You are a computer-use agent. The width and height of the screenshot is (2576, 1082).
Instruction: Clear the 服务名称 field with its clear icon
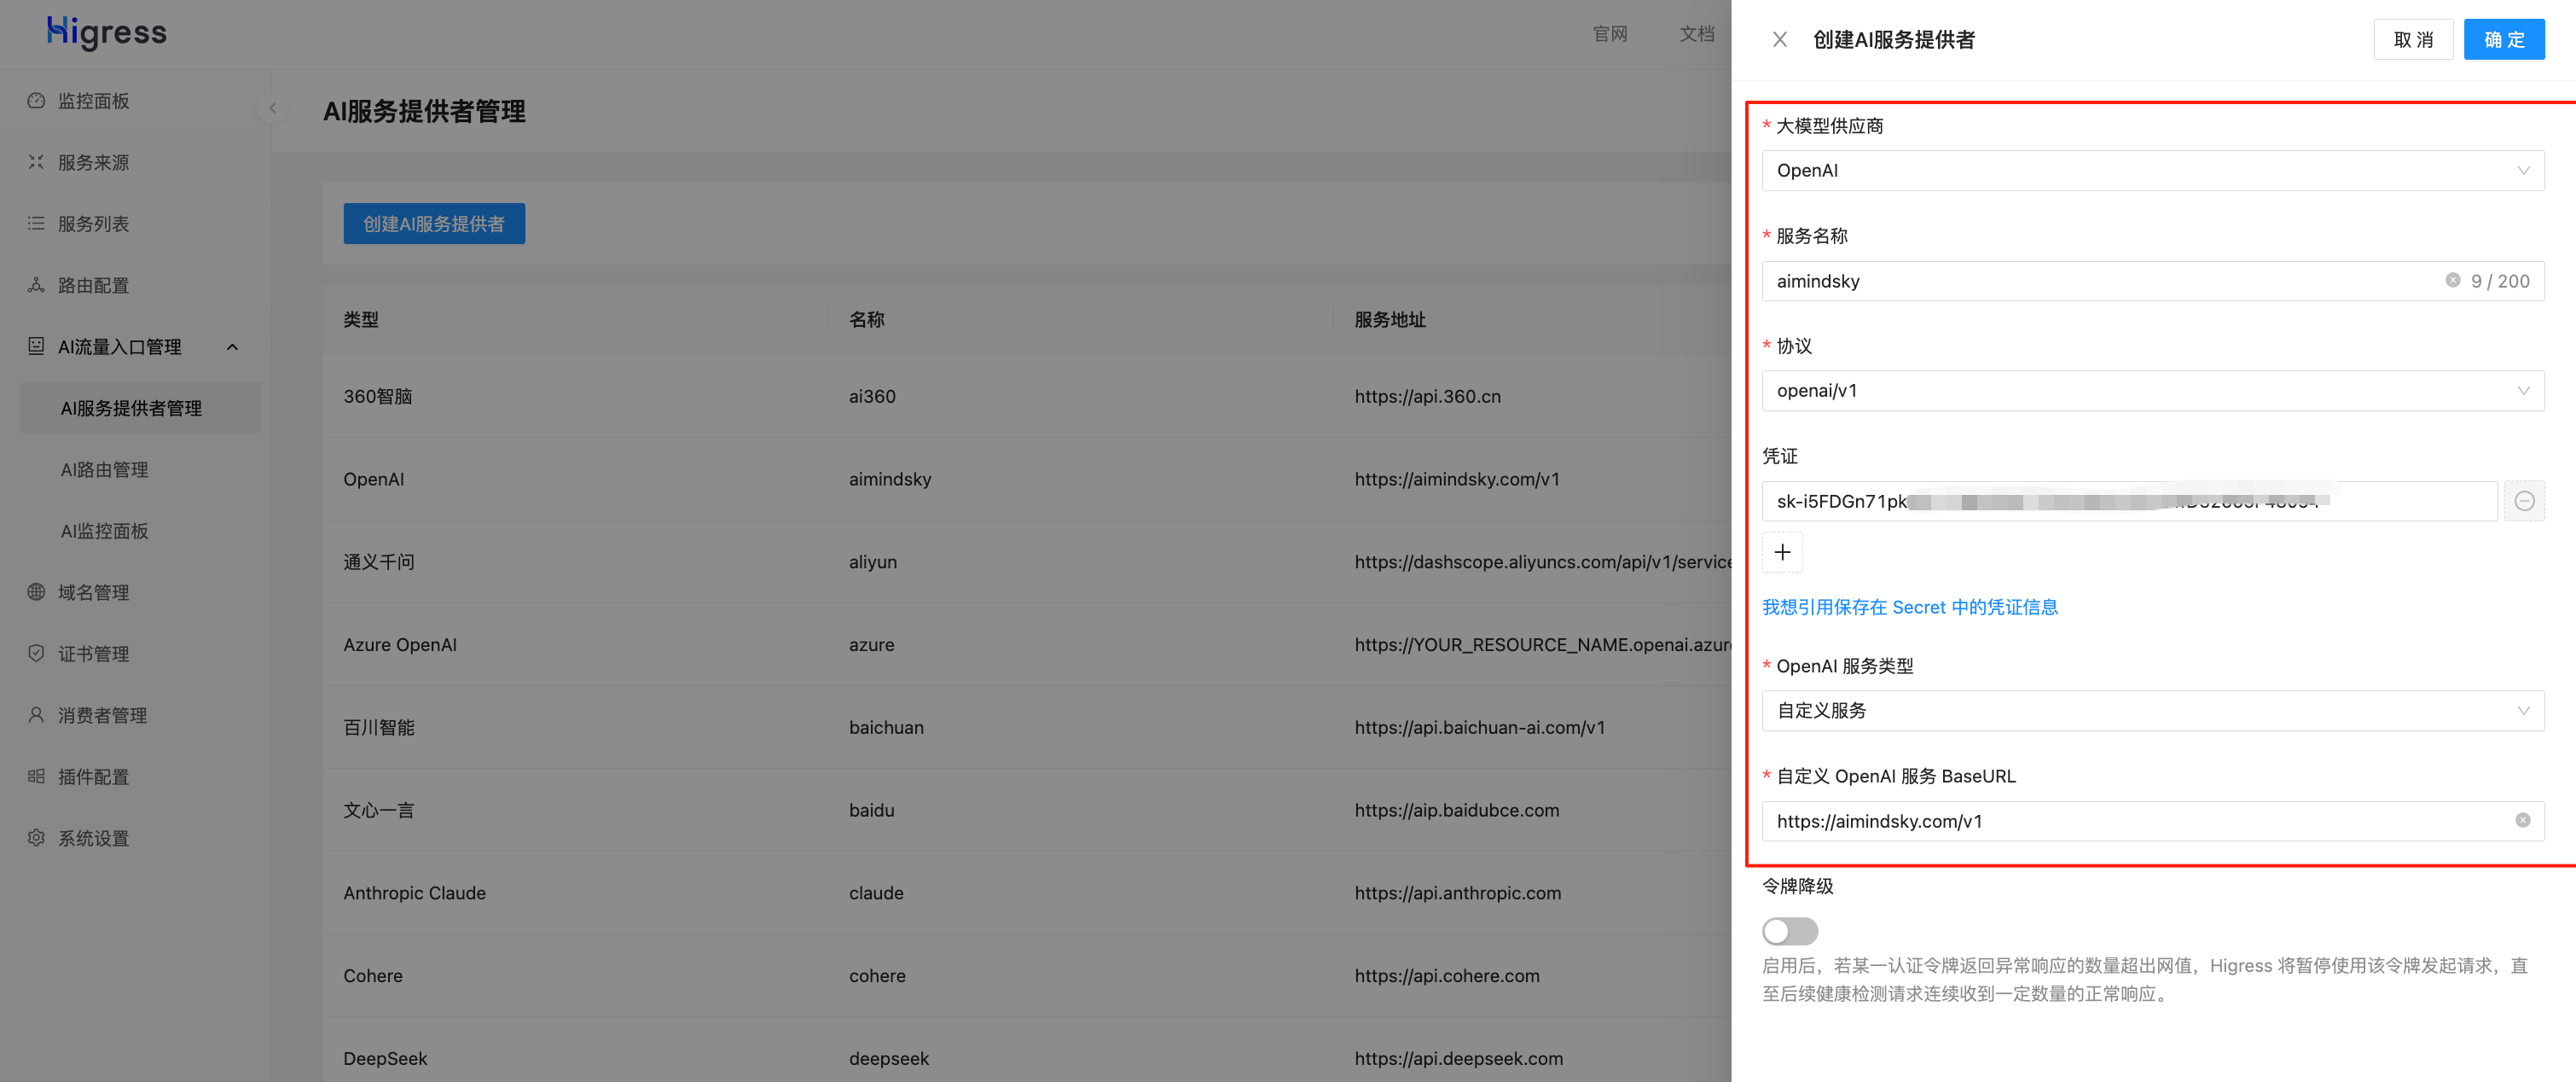pos(2453,280)
